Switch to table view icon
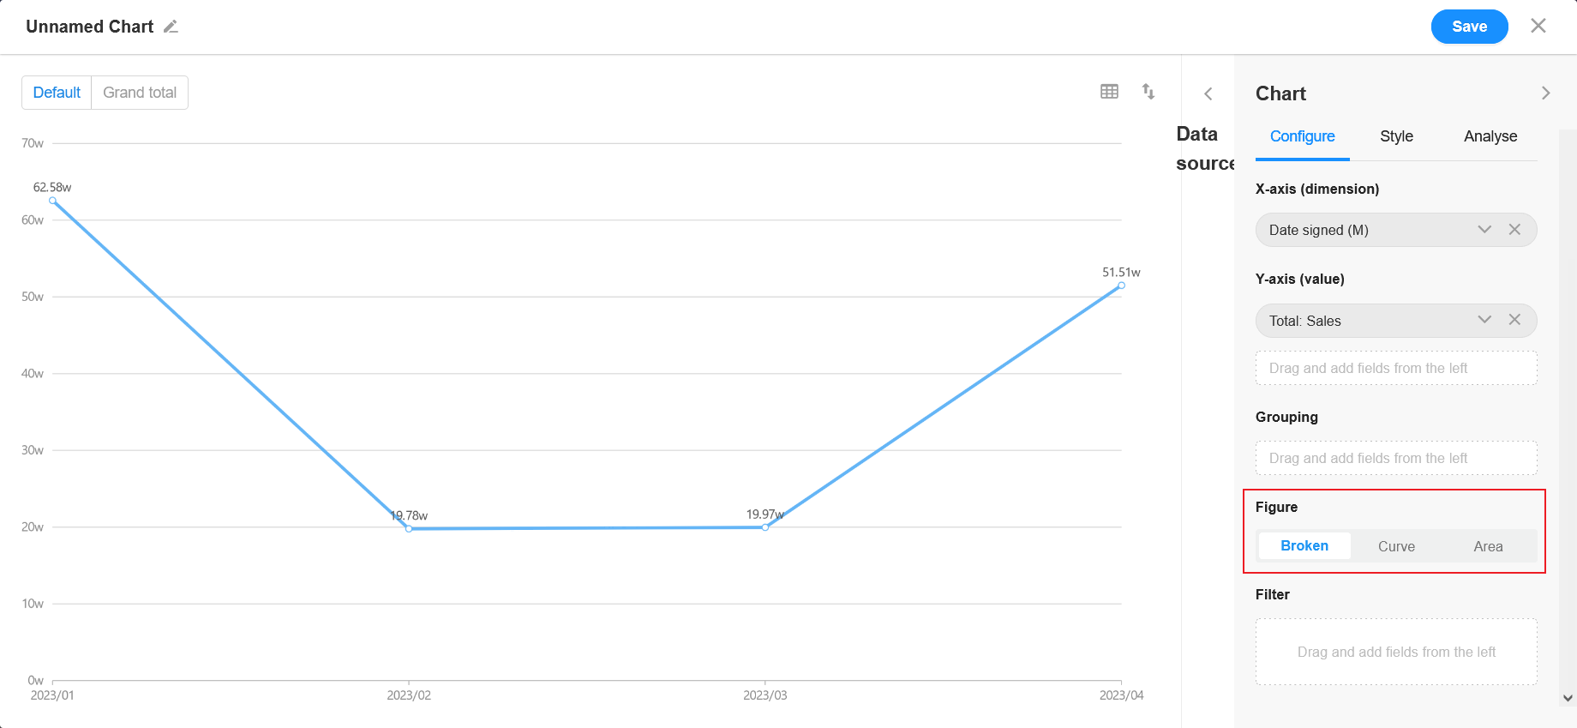The image size is (1577, 728). (x=1109, y=92)
